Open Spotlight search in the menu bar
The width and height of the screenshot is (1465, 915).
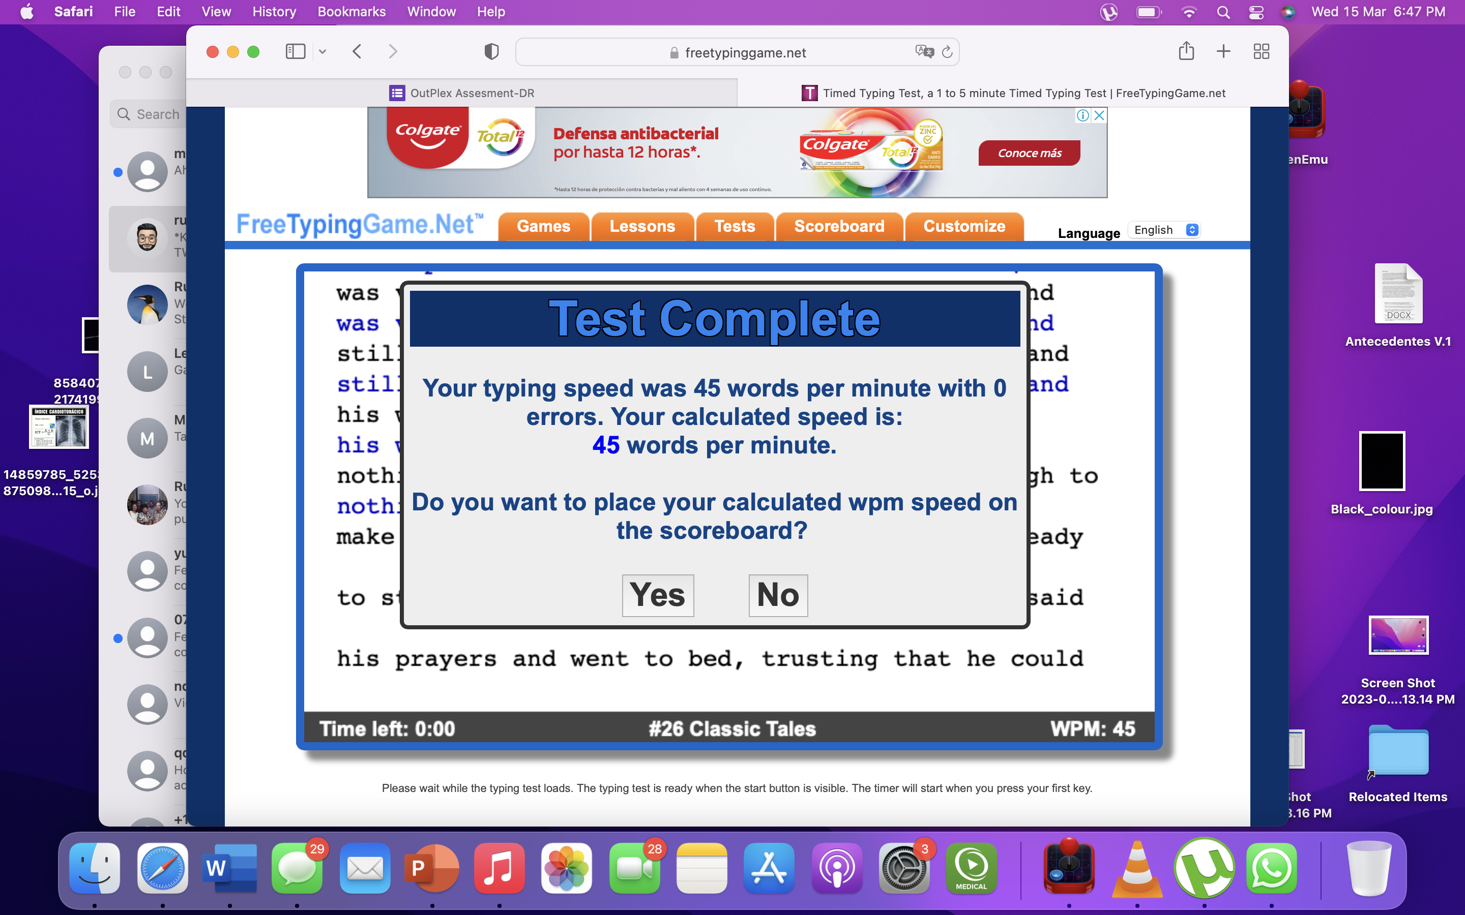[x=1223, y=12]
